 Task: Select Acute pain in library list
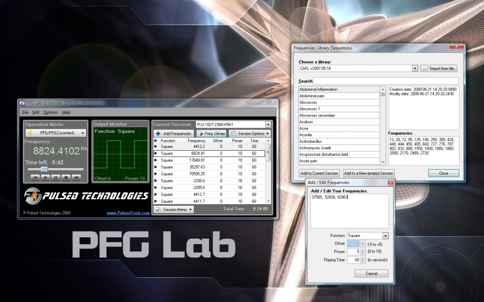(339, 160)
